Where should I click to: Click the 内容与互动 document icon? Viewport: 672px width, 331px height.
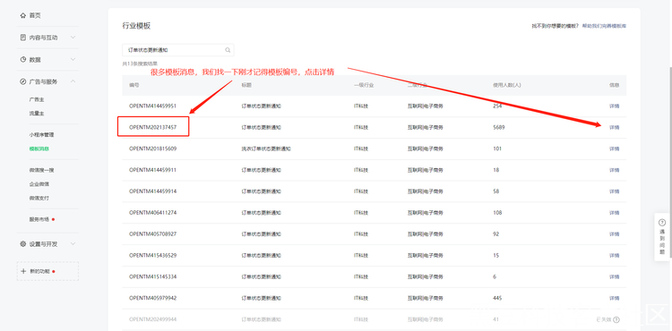point(23,38)
